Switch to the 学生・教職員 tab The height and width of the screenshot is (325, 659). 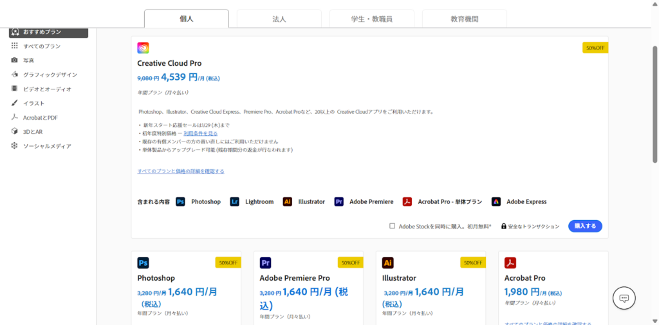pos(372,19)
